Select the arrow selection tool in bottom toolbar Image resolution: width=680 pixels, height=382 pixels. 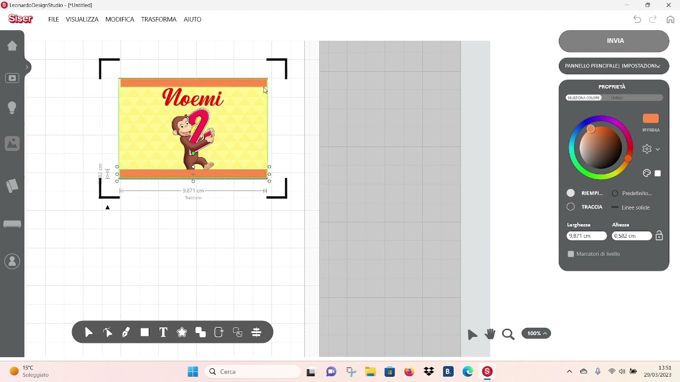click(89, 333)
